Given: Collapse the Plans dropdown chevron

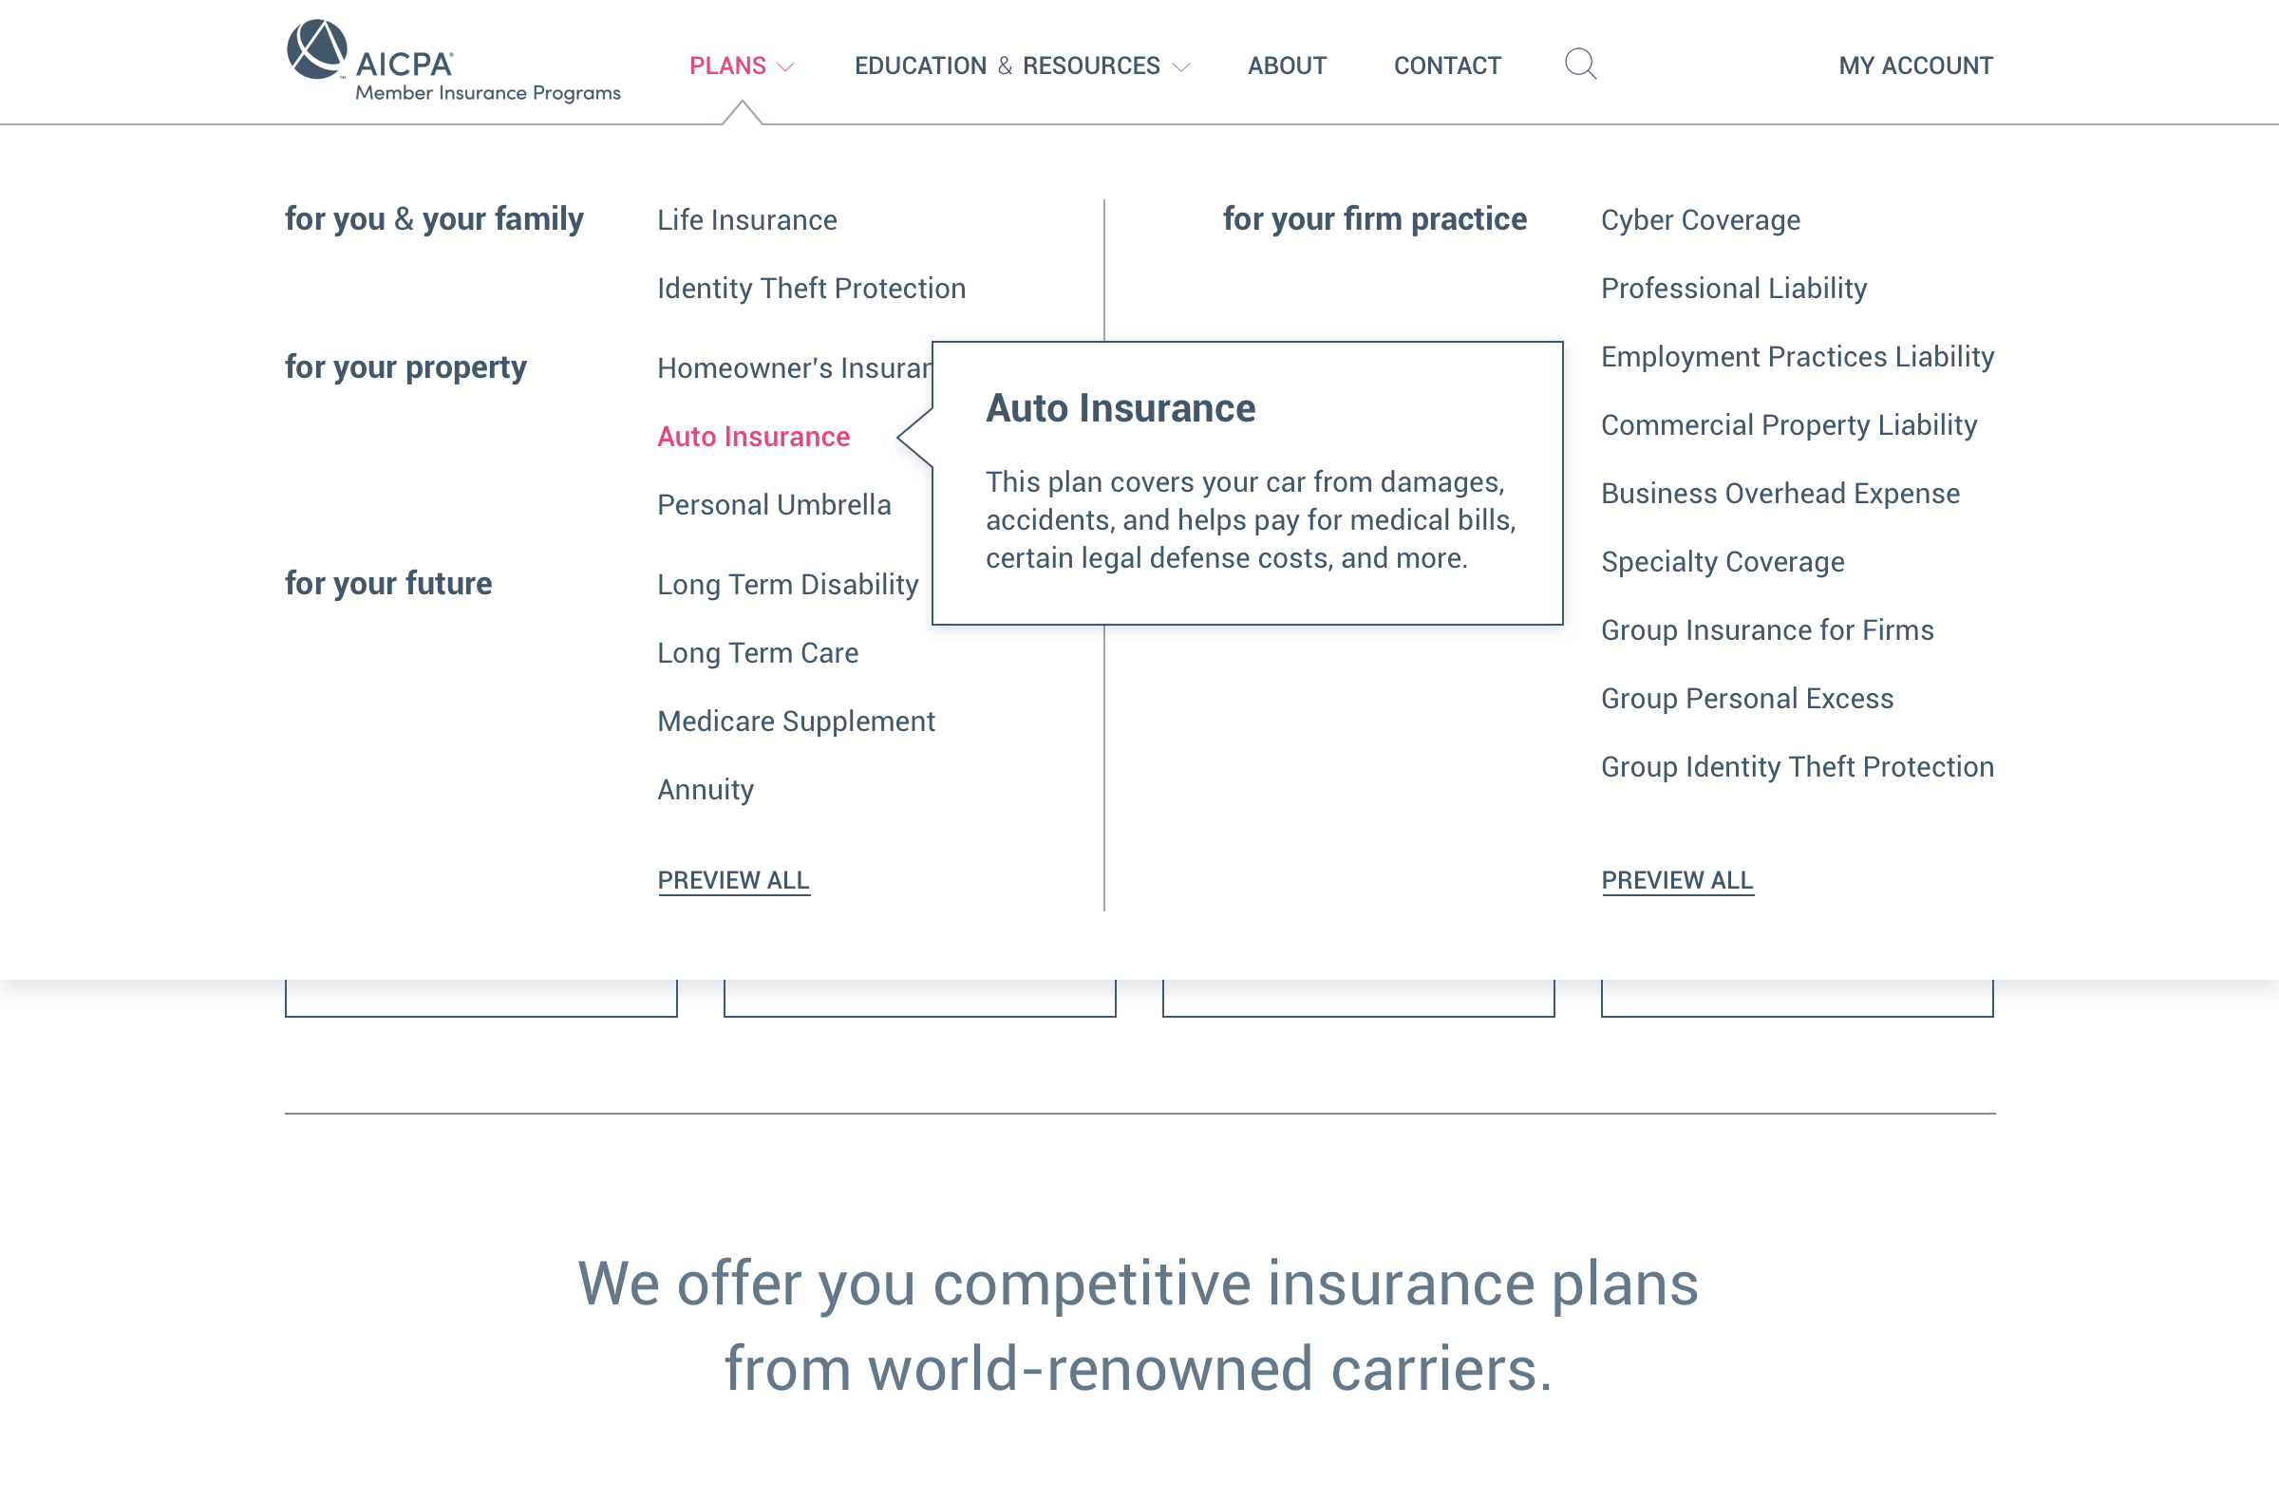Looking at the screenshot, I should tap(785, 67).
